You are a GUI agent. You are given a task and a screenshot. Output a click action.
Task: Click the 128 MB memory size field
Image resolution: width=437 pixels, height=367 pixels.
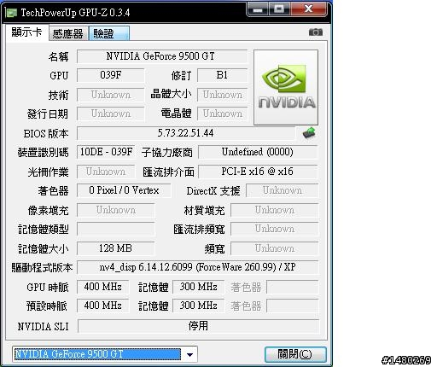[115, 248]
